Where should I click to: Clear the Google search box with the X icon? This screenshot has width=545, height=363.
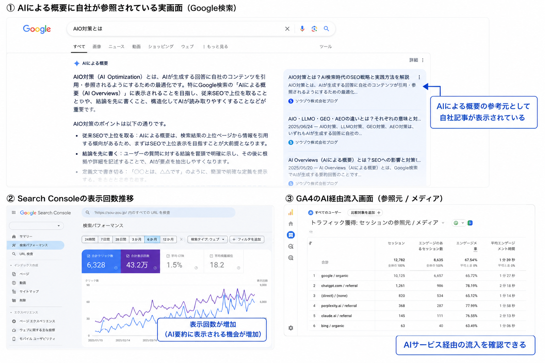click(x=287, y=29)
